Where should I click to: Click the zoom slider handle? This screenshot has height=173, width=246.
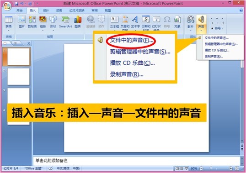point(211,168)
